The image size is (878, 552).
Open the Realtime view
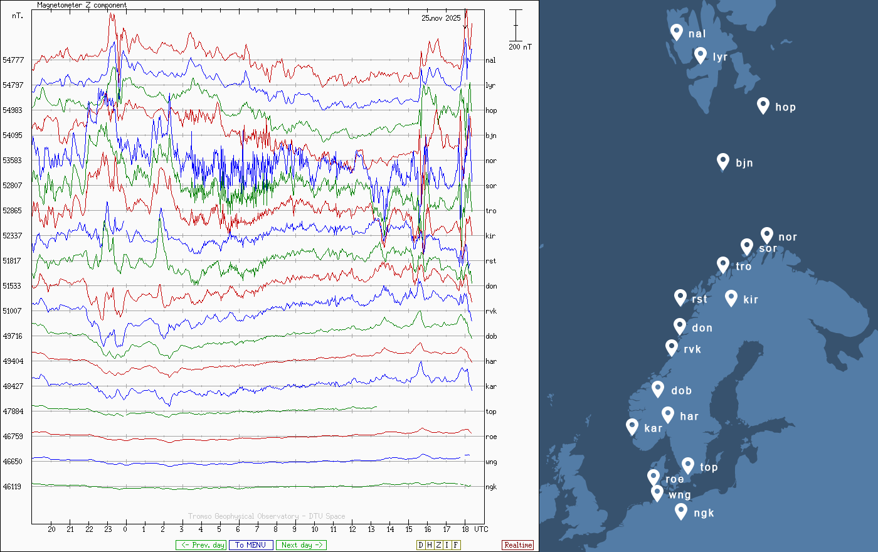pos(518,545)
